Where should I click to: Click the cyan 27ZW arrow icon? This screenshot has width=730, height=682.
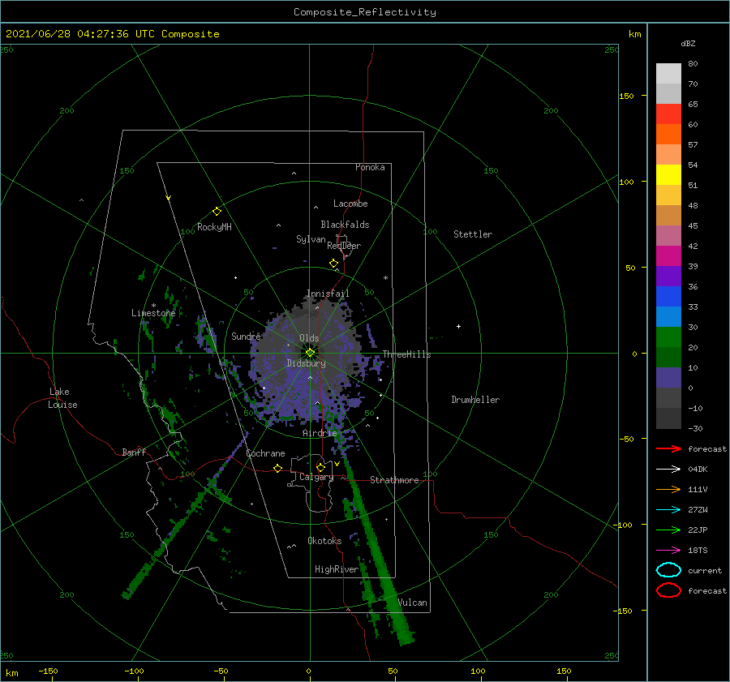click(x=668, y=510)
